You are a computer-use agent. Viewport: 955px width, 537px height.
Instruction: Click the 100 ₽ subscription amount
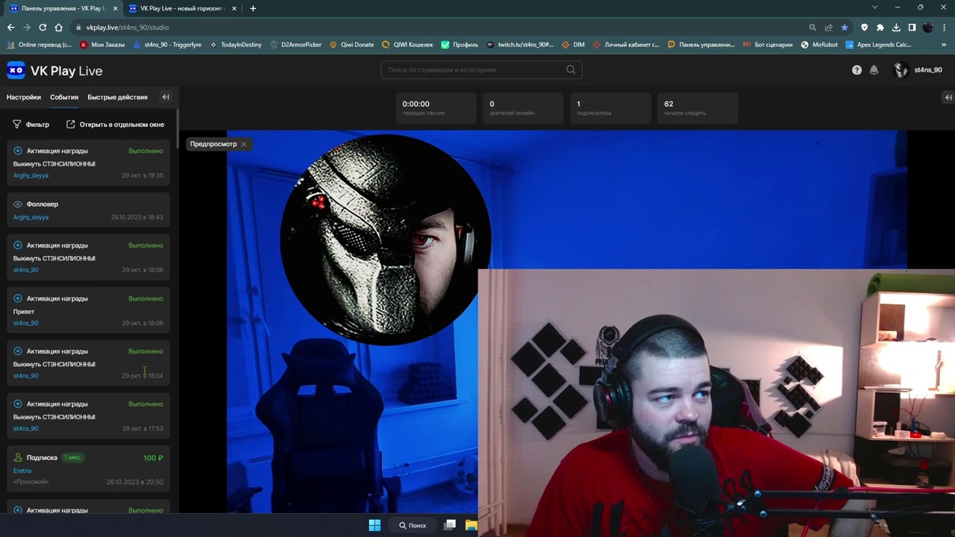153,458
